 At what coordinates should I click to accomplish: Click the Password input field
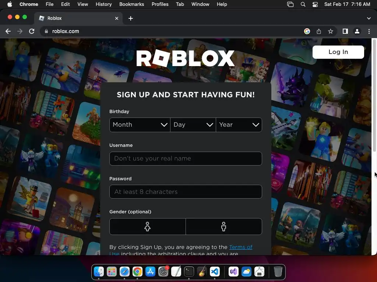point(186,192)
